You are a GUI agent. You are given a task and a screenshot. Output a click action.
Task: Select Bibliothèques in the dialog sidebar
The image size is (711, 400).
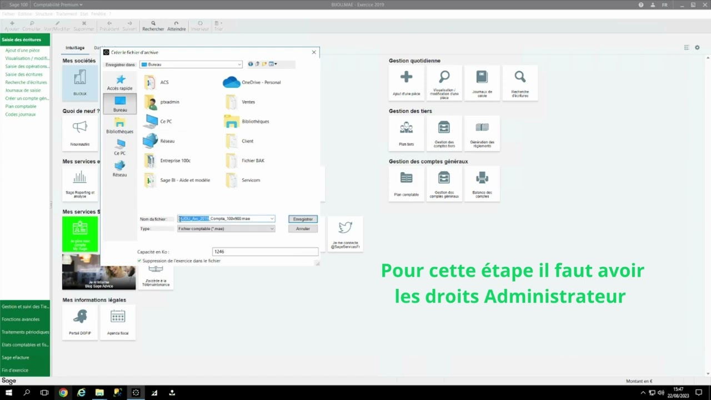[x=120, y=126]
